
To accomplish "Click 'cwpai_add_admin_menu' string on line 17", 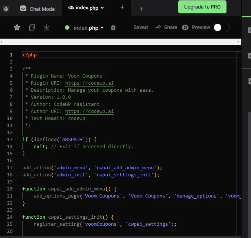I will click(125, 167).
